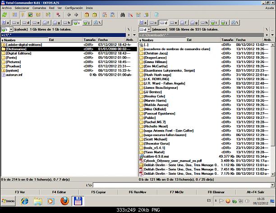
Task: Click the command line input field
Action: click(182, 185)
